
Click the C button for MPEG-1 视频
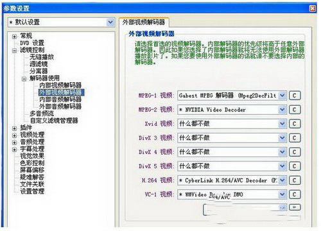click(295, 96)
